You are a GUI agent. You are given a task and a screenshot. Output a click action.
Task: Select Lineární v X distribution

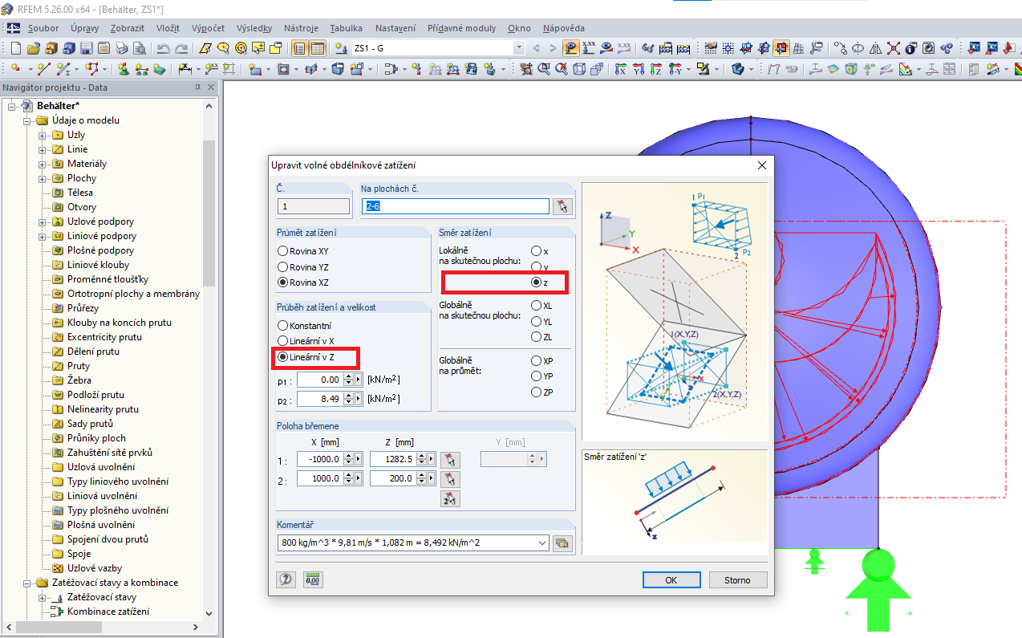[282, 341]
